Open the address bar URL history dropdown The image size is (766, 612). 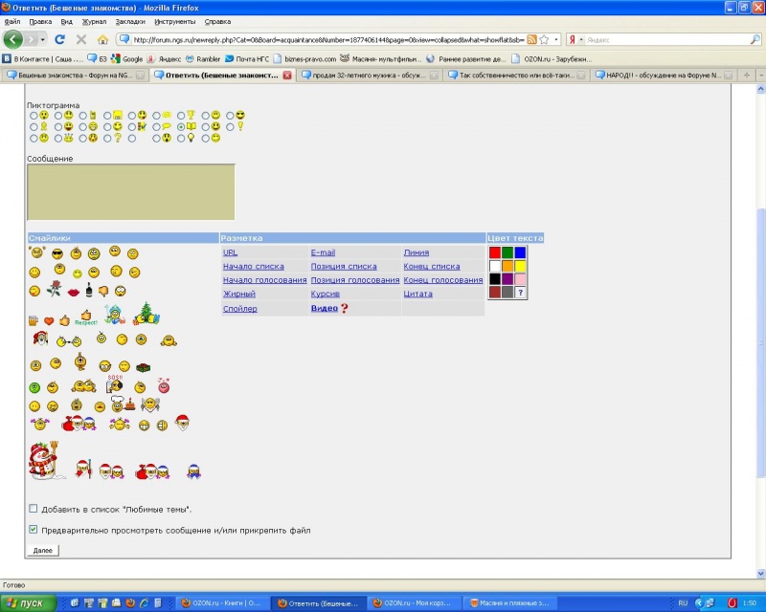(554, 39)
